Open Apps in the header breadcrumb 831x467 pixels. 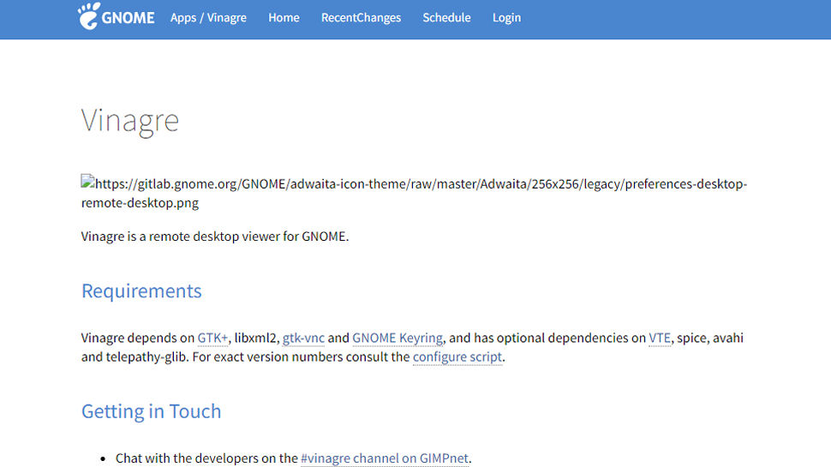click(x=183, y=17)
